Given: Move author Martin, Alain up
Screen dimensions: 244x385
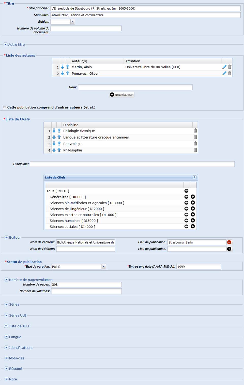Looking at the screenshot, I should (68, 67).
